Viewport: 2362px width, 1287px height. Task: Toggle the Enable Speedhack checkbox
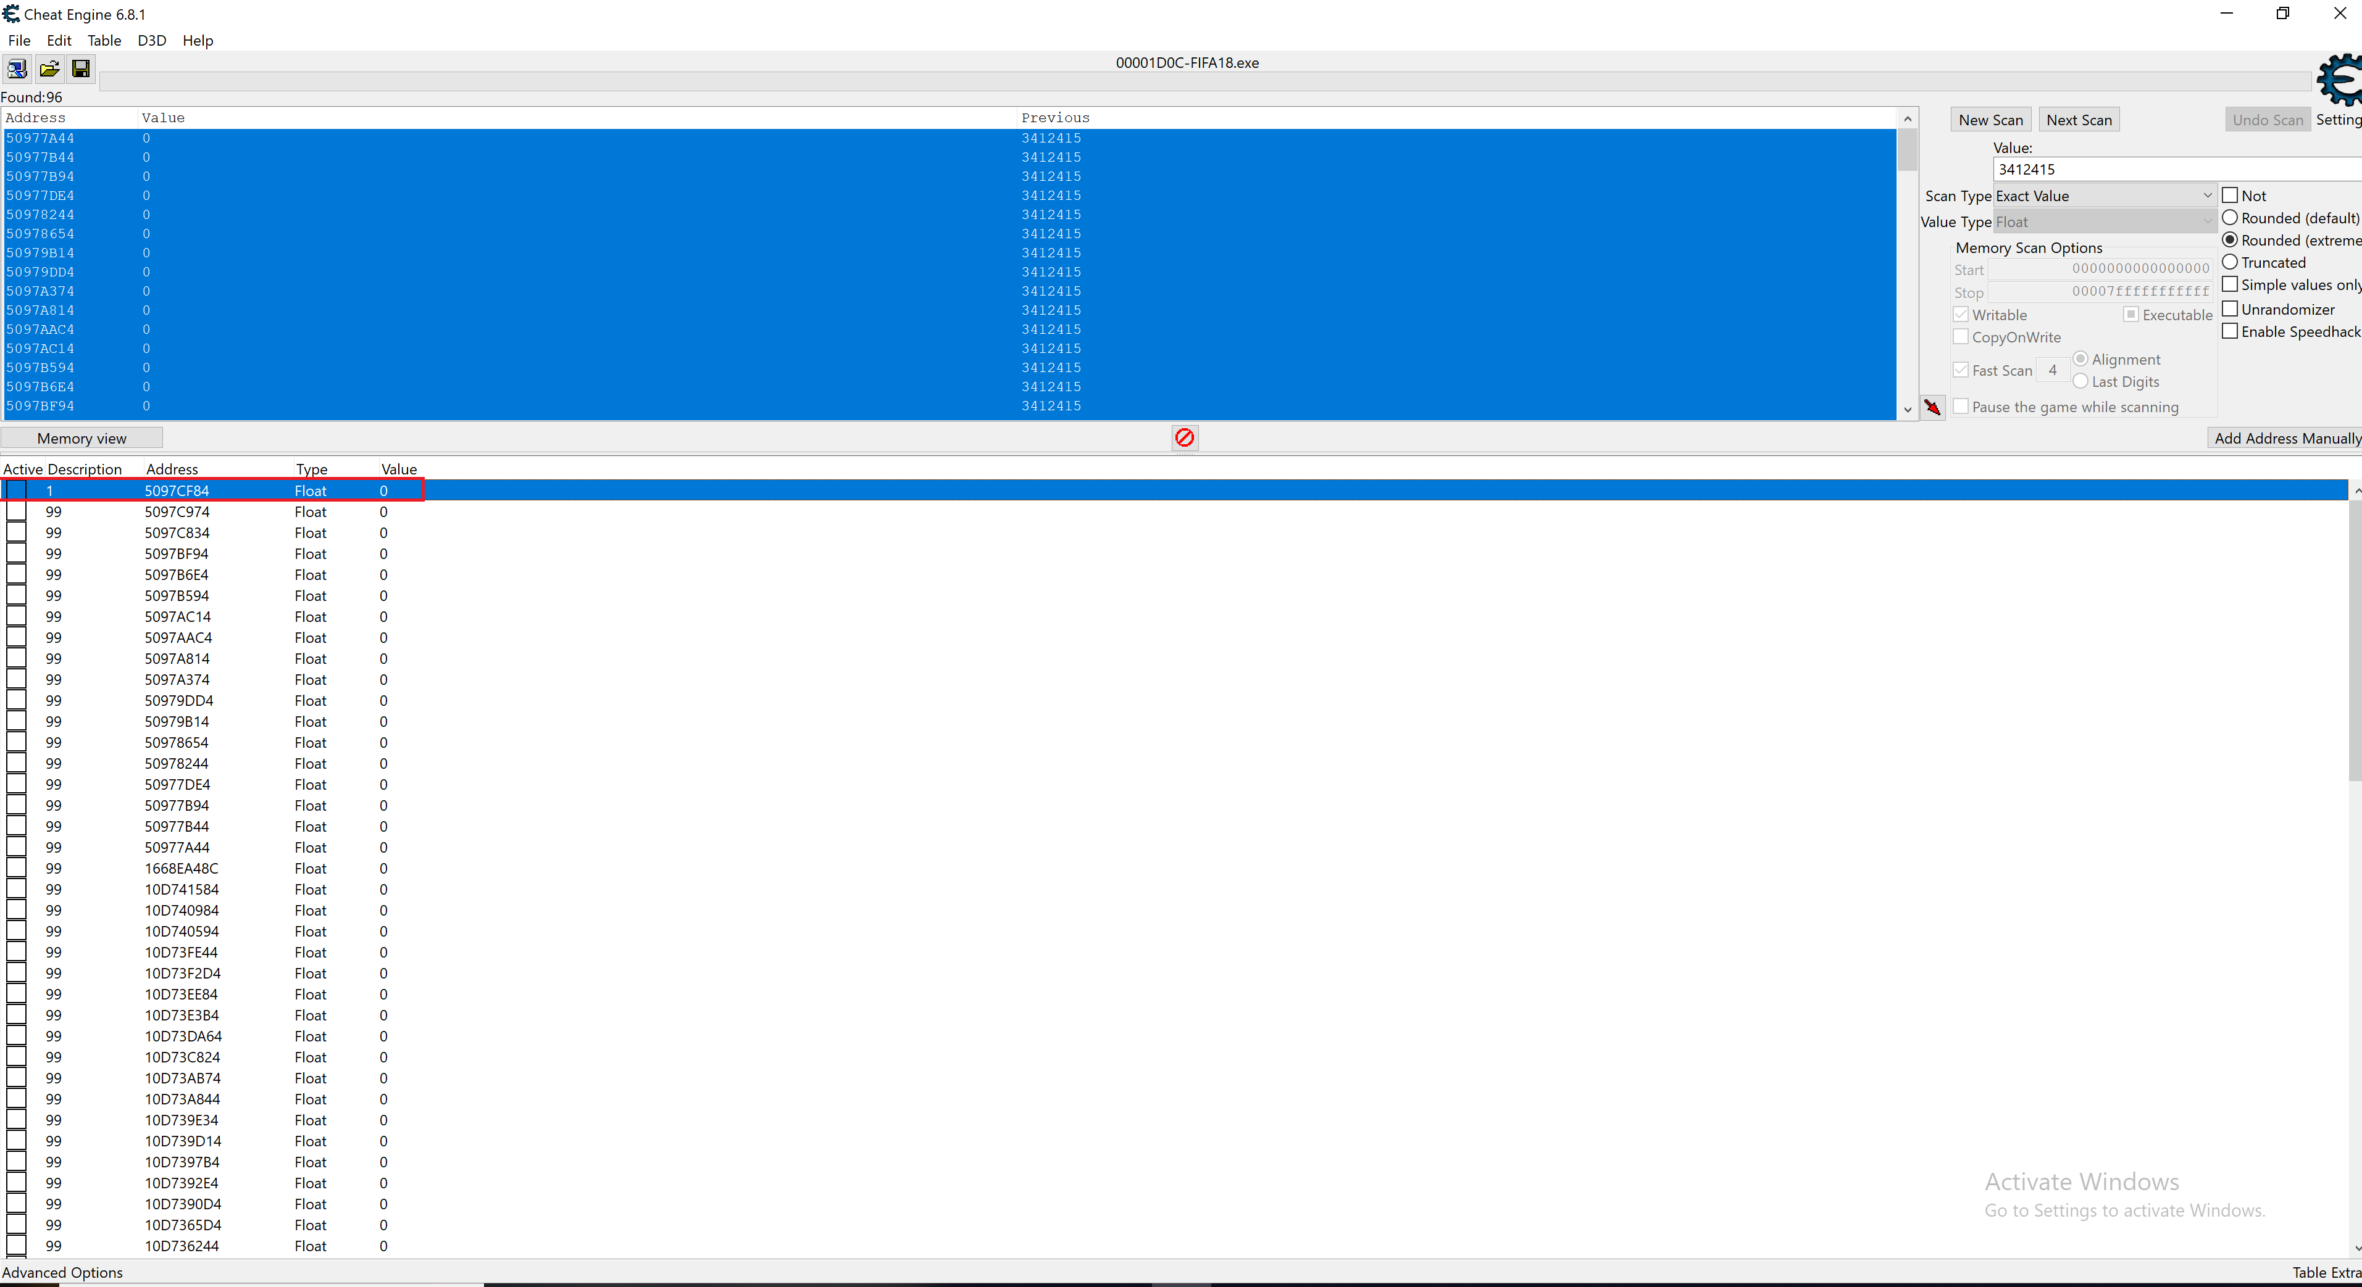pos(2230,331)
